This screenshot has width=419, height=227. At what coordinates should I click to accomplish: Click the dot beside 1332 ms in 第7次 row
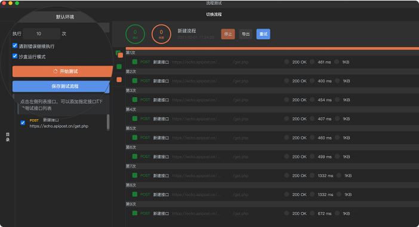click(312, 176)
